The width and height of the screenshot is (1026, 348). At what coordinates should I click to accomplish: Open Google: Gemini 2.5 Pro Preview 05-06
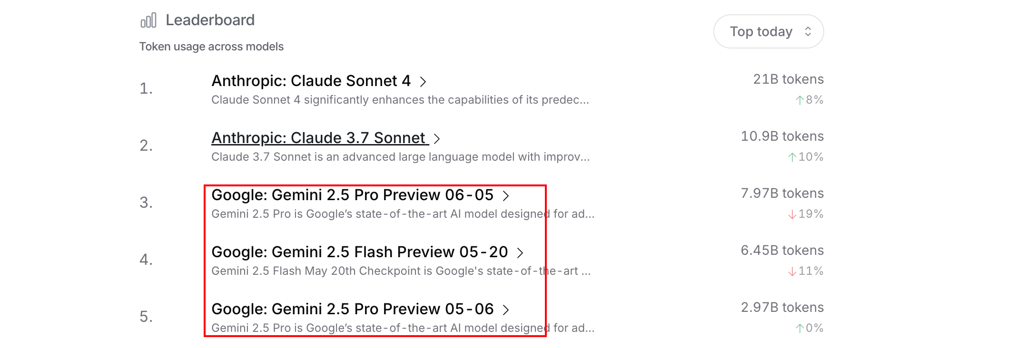pos(352,309)
